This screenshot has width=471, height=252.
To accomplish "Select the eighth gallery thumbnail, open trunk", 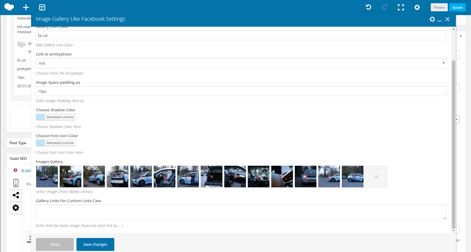I will [x=212, y=177].
